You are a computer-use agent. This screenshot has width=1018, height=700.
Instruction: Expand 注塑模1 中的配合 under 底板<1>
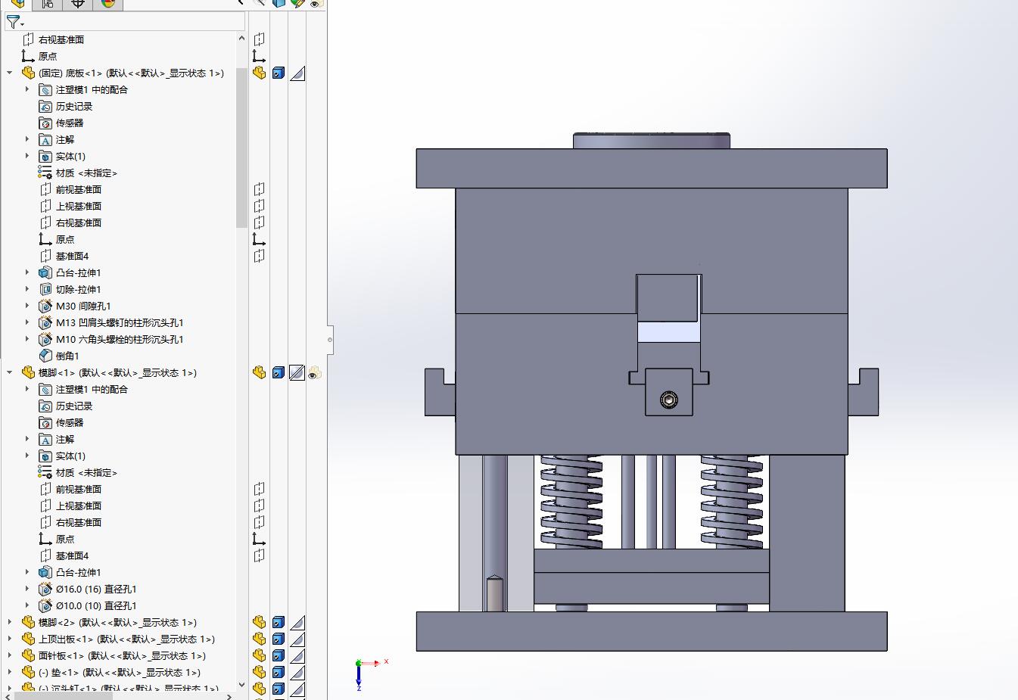[x=27, y=90]
